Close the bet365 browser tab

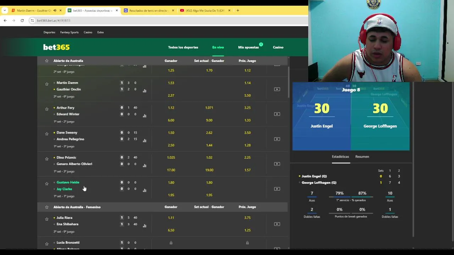click(x=117, y=10)
